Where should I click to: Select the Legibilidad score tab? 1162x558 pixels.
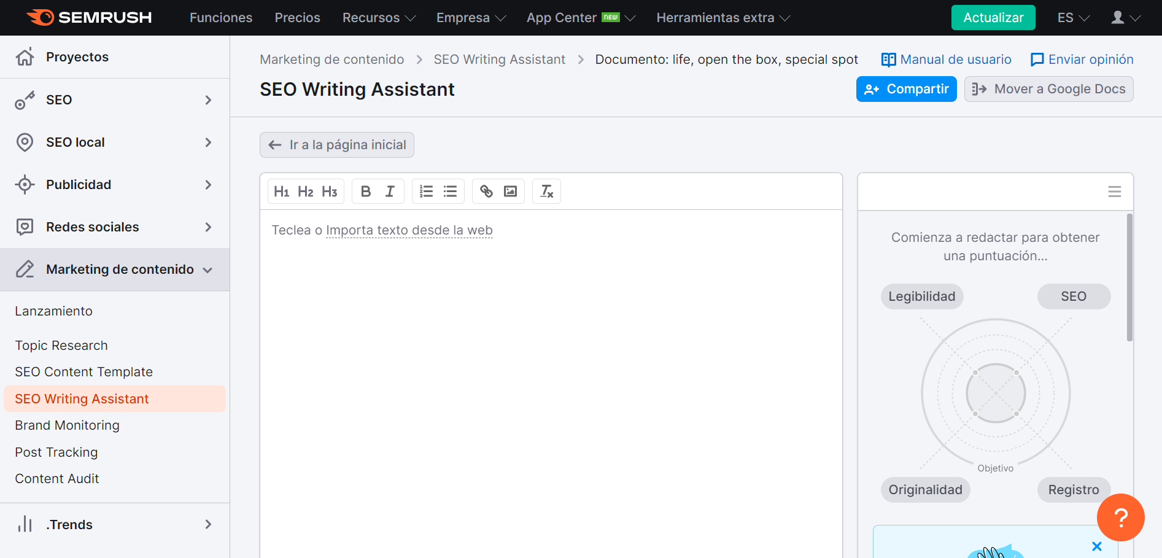pos(922,296)
